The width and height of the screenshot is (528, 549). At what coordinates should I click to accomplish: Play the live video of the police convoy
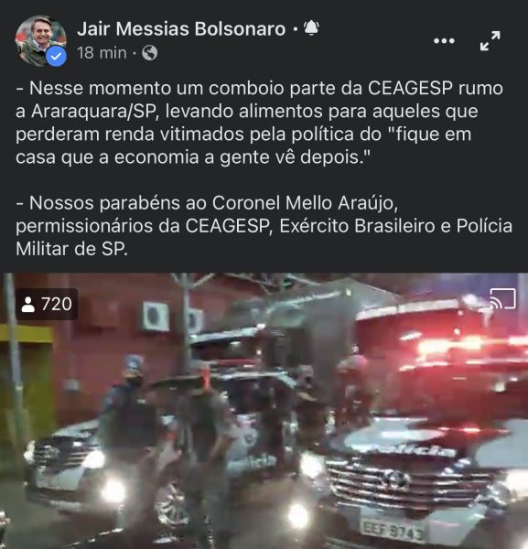(264, 411)
